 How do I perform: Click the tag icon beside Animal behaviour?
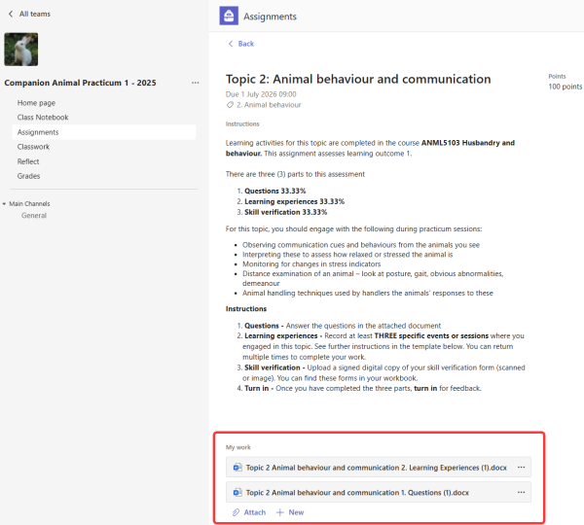[x=230, y=104]
